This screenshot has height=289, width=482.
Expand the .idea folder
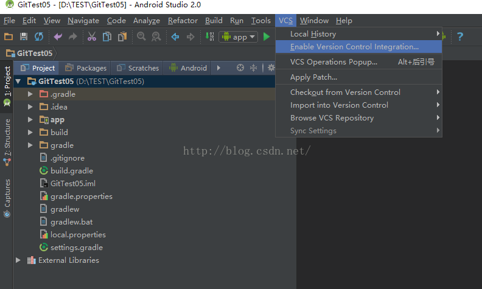(x=30, y=107)
